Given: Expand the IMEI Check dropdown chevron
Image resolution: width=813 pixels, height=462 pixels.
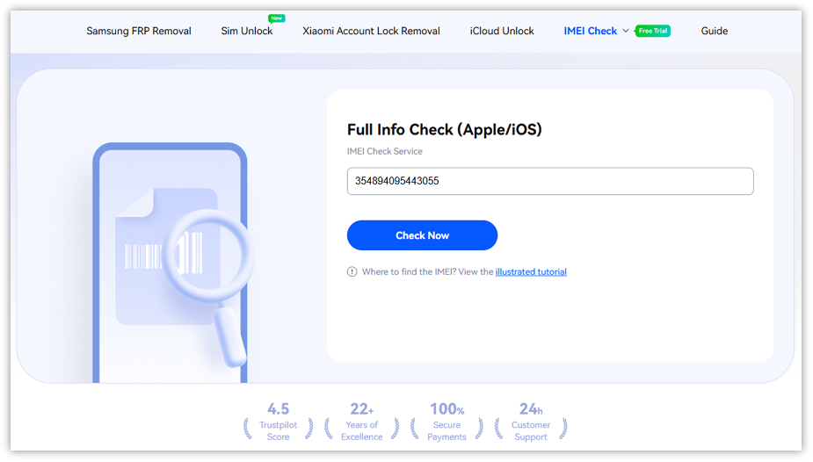Looking at the screenshot, I should point(626,31).
